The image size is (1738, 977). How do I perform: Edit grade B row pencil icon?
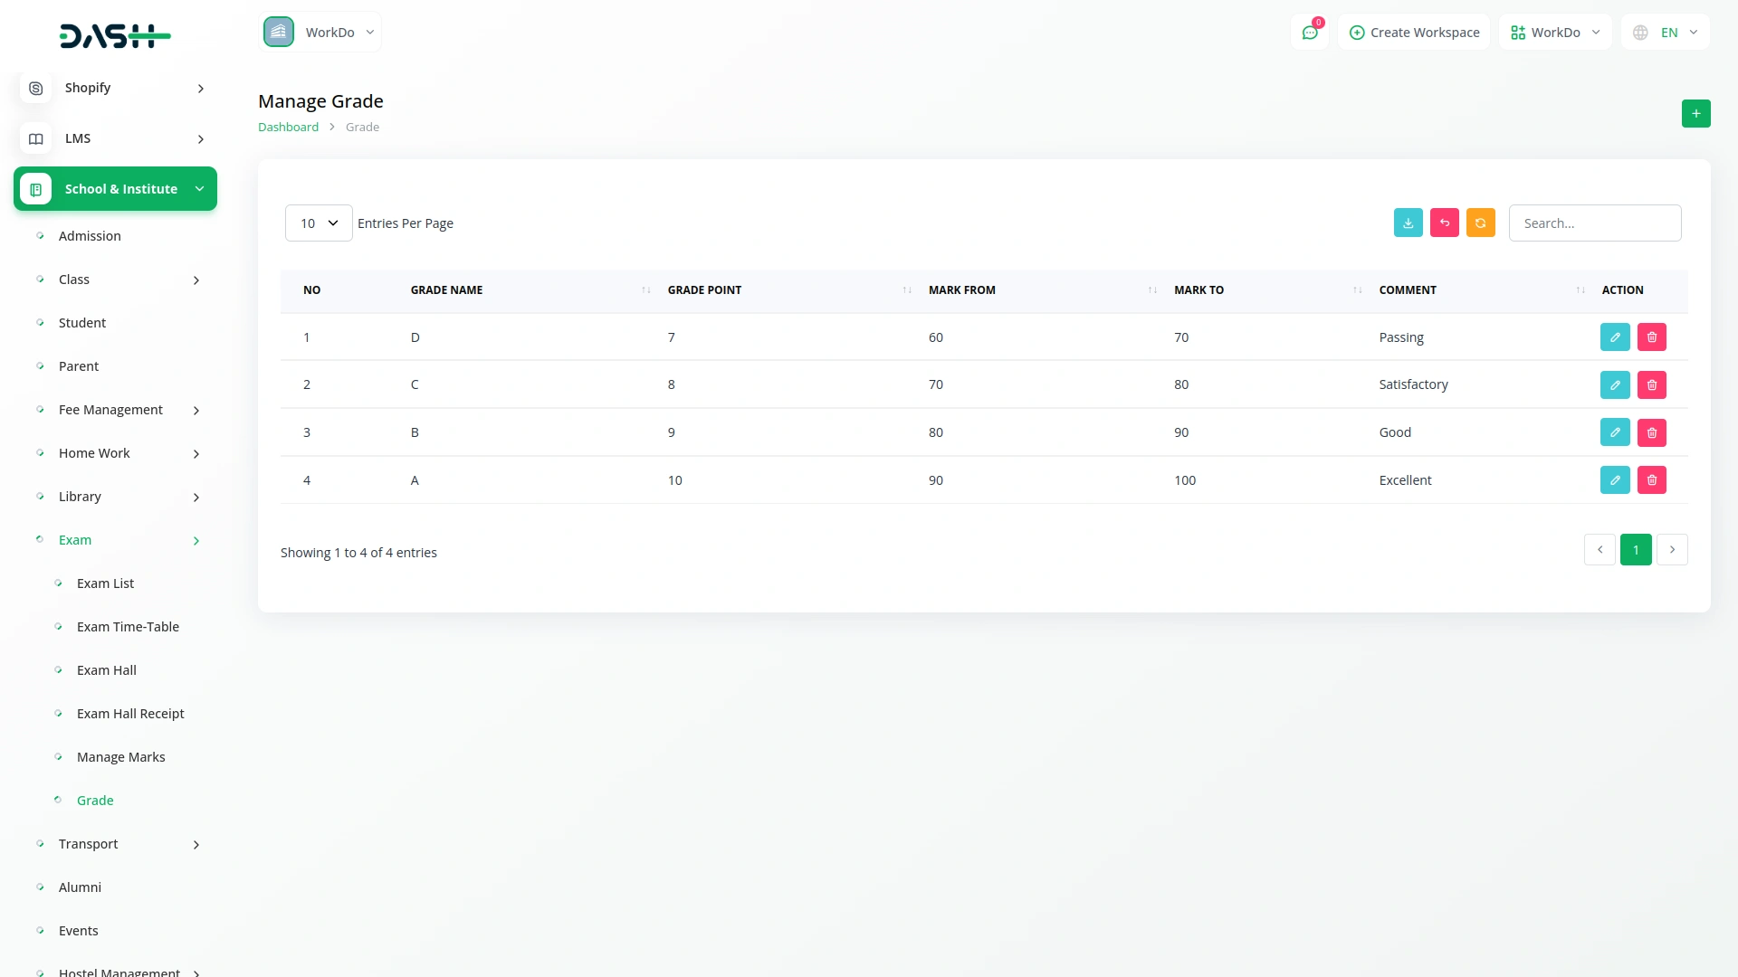pyautogui.click(x=1614, y=432)
